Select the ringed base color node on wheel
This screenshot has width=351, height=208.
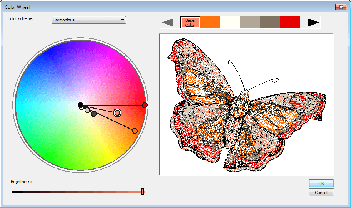pos(117,112)
